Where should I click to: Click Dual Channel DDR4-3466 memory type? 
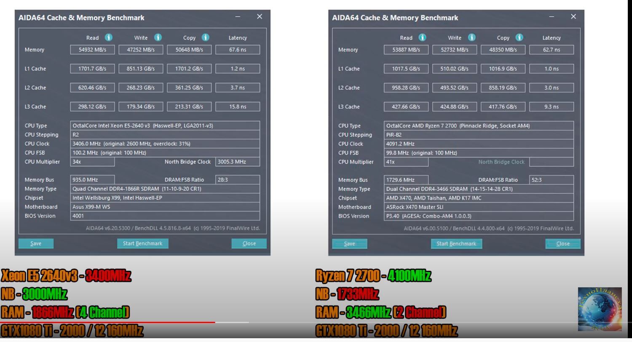pos(479,189)
